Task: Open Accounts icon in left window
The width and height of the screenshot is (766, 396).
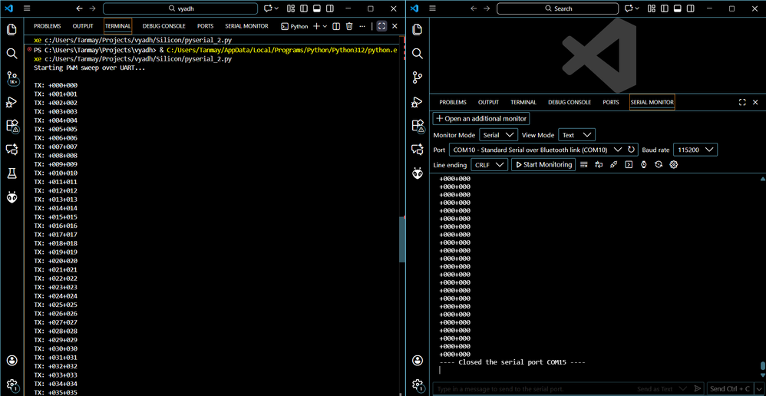Action: [12, 361]
